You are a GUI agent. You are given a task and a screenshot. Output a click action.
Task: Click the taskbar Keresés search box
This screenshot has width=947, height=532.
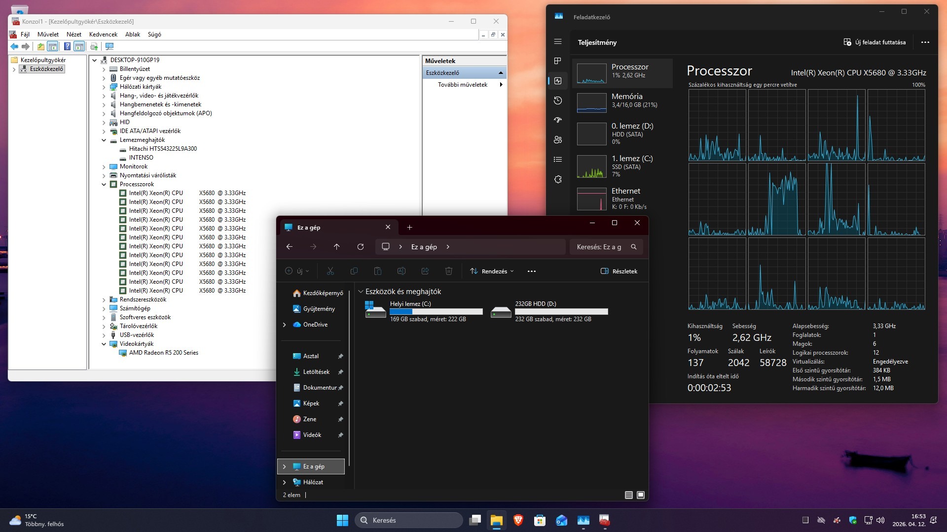(409, 520)
